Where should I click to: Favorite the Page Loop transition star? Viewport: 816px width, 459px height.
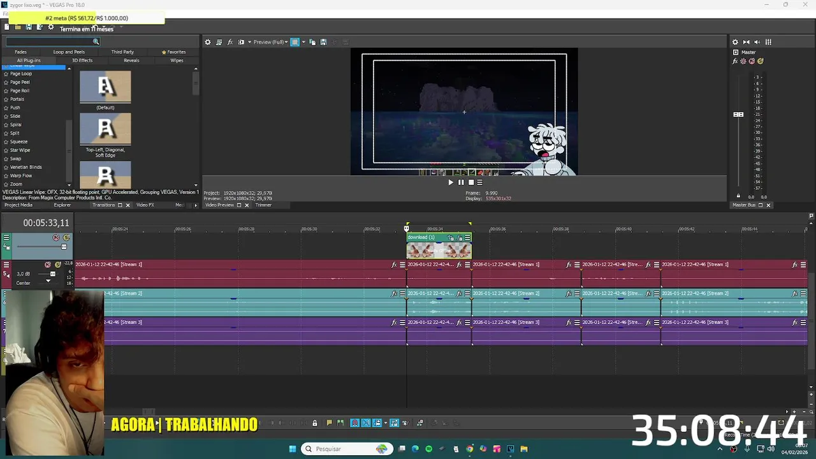6,74
